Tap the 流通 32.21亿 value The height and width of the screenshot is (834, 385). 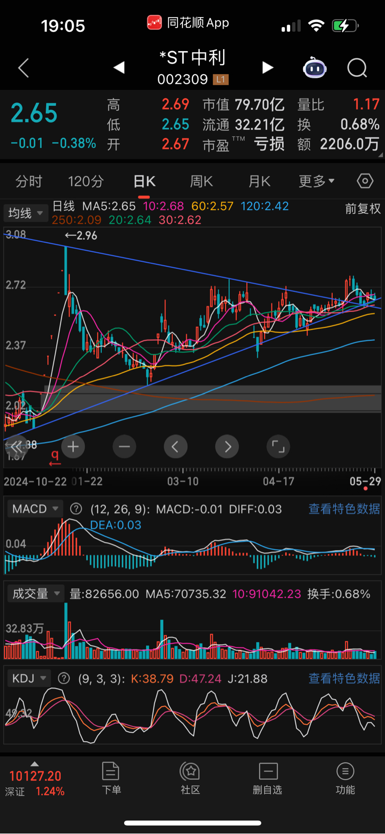[x=244, y=124]
